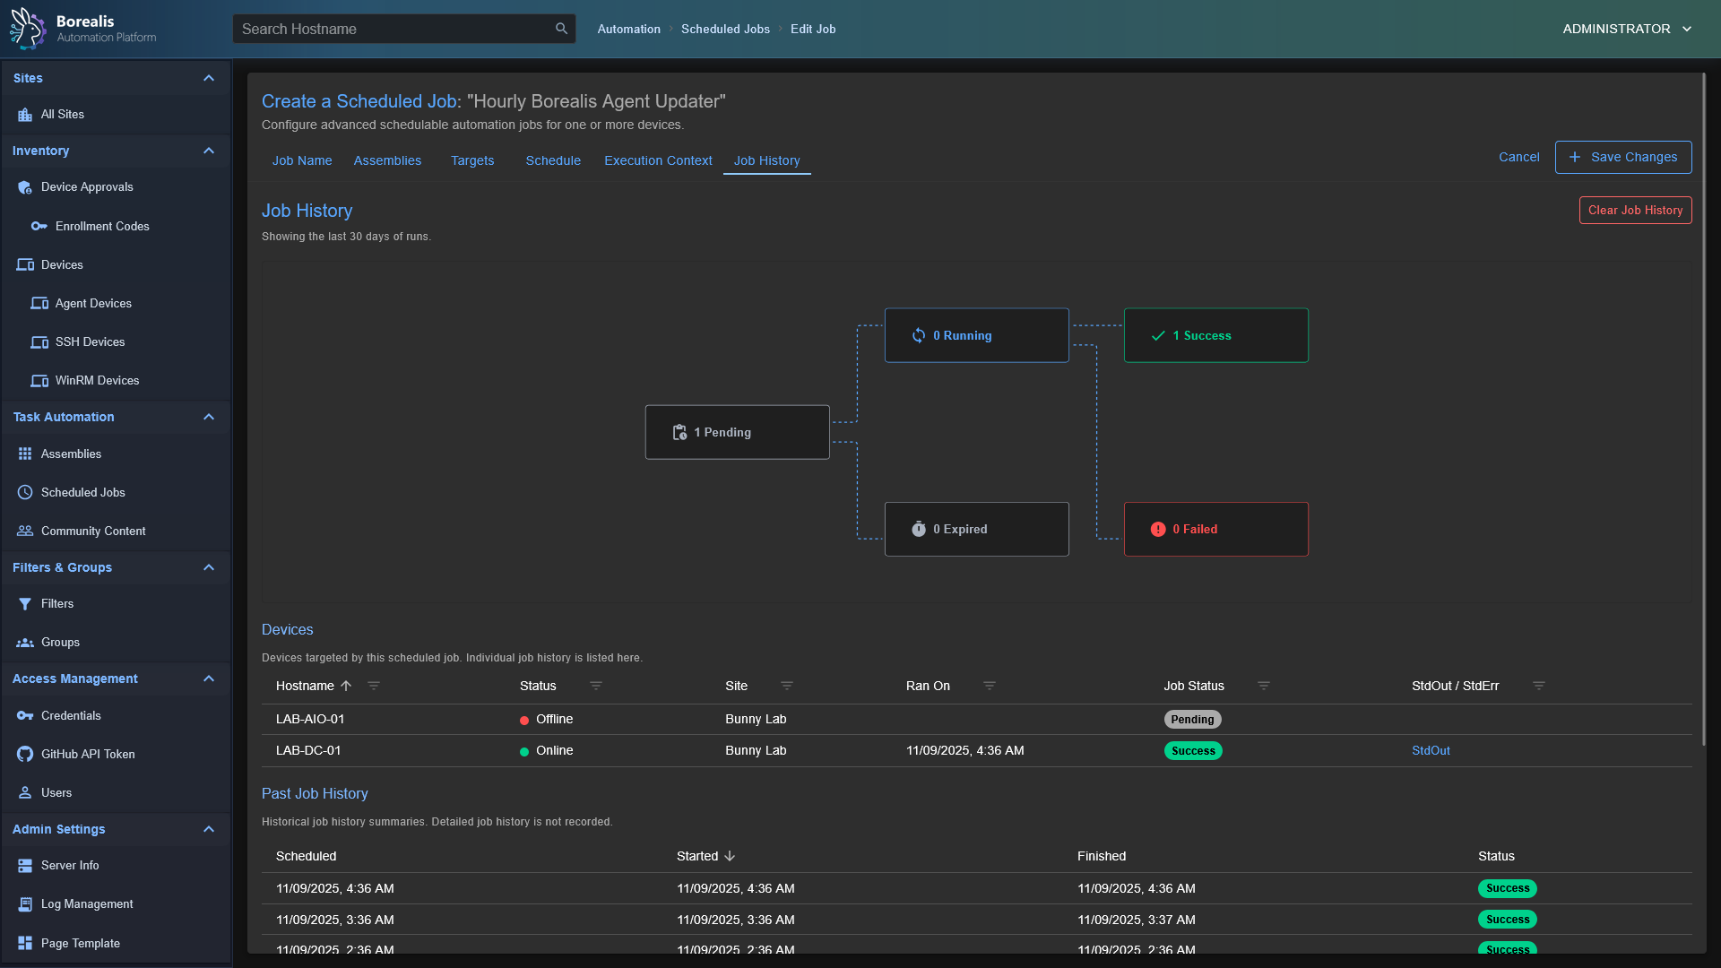The width and height of the screenshot is (1721, 968).
Task: Click the Job Status column filter icon
Action: [x=1263, y=686]
